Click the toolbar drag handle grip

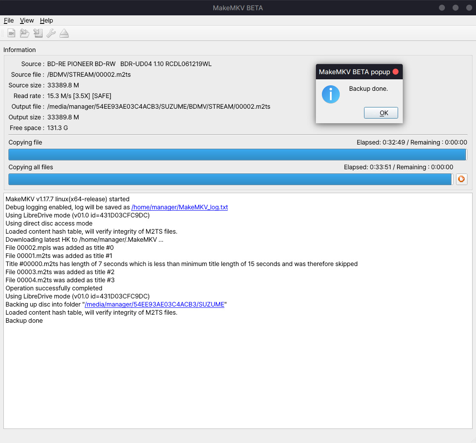tap(3, 33)
